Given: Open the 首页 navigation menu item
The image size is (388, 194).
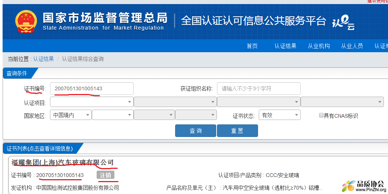Looking at the screenshot, I should [x=252, y=46].
